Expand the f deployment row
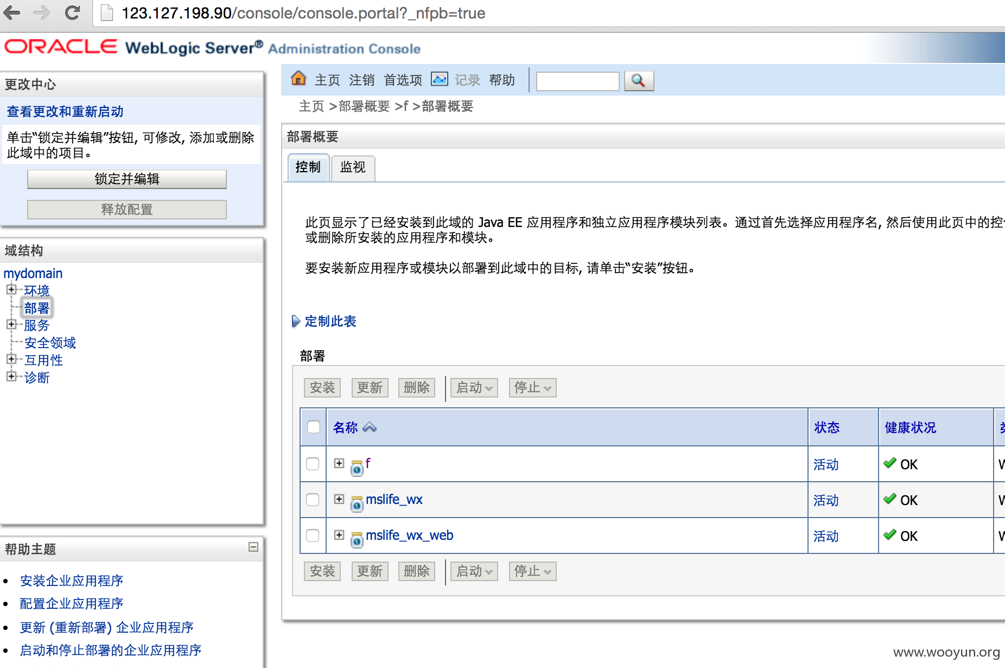 [339, 463]
